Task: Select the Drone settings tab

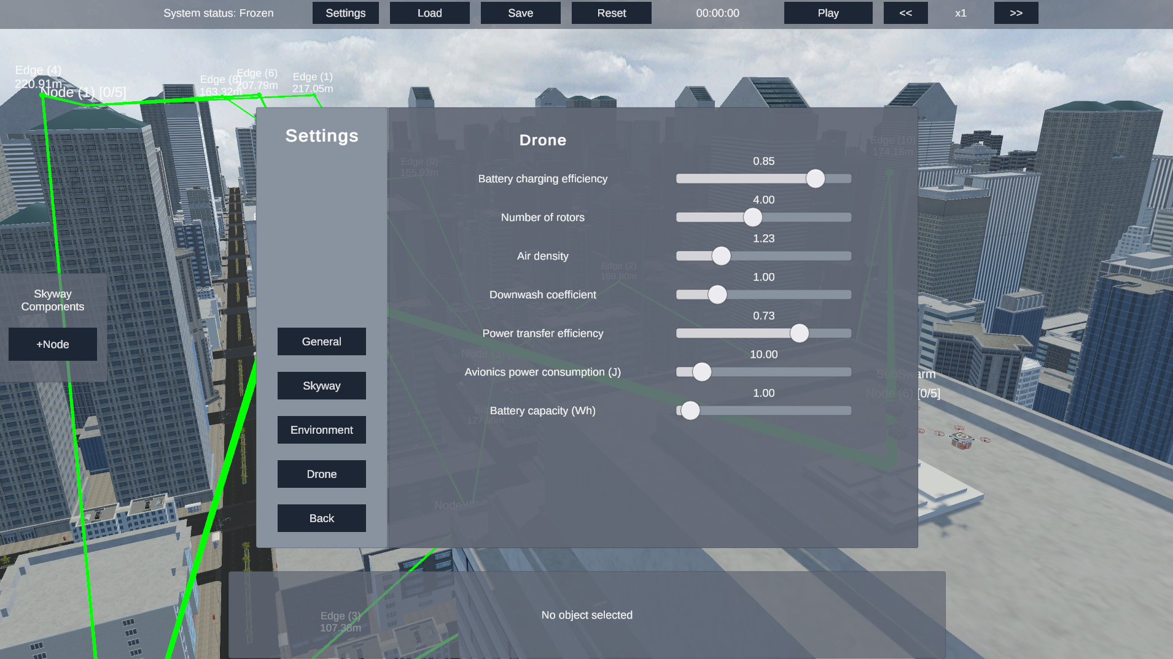Action: click(x=321, y=474)
